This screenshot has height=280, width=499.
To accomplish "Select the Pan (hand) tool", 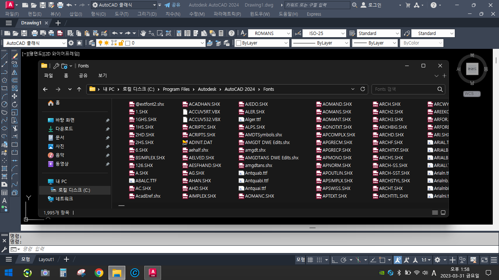I will click(143, 33).
